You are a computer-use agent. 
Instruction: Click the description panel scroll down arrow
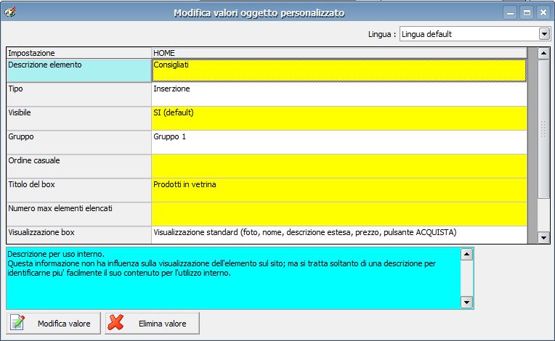click(467, 302)
